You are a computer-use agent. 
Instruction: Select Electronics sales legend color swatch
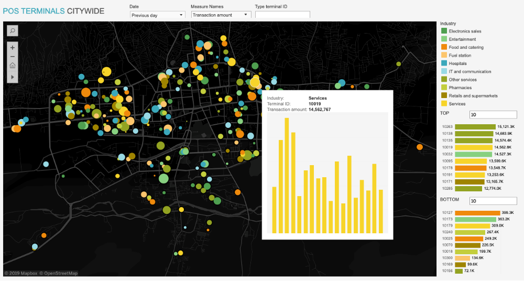[x=444, y=31]
